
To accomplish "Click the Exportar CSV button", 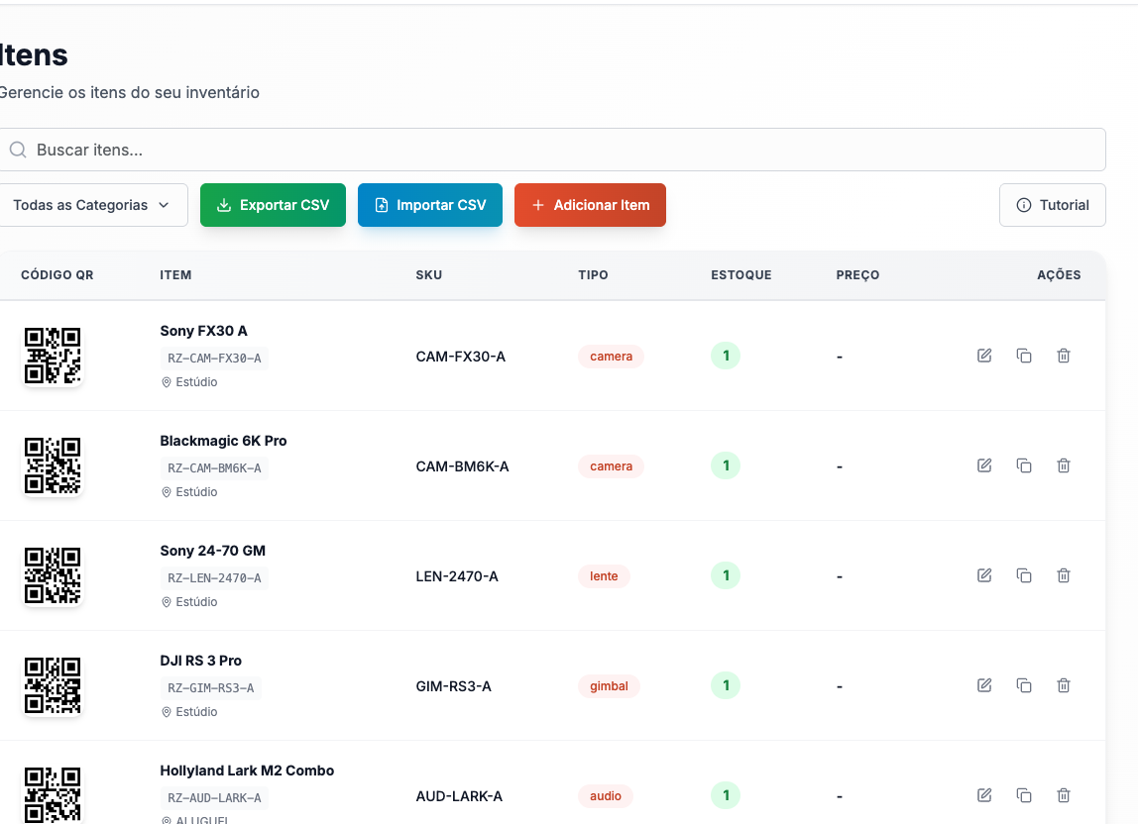I will click(x=273, y=205).
